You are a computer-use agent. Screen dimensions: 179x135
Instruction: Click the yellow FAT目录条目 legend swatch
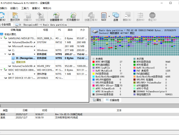click(94, 73)
